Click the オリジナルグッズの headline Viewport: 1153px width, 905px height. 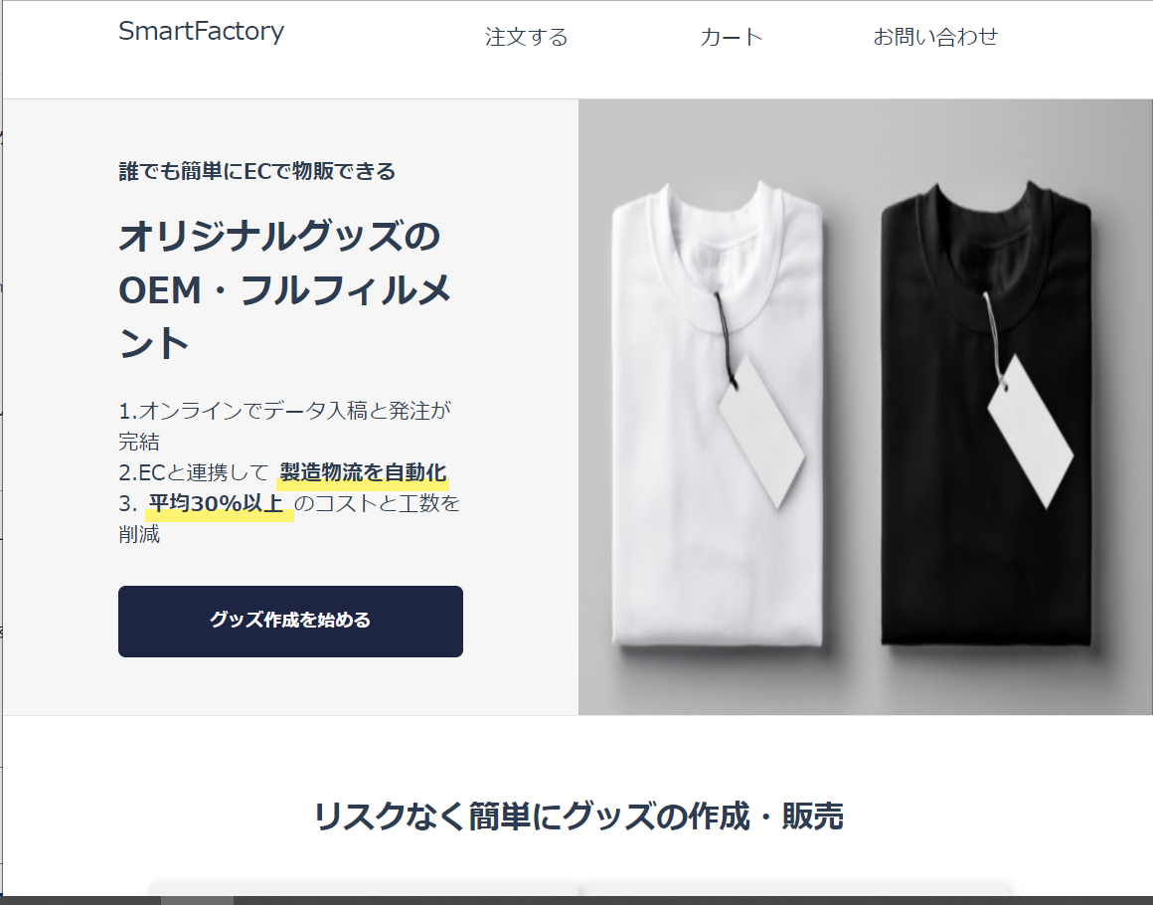coord(279,237)
